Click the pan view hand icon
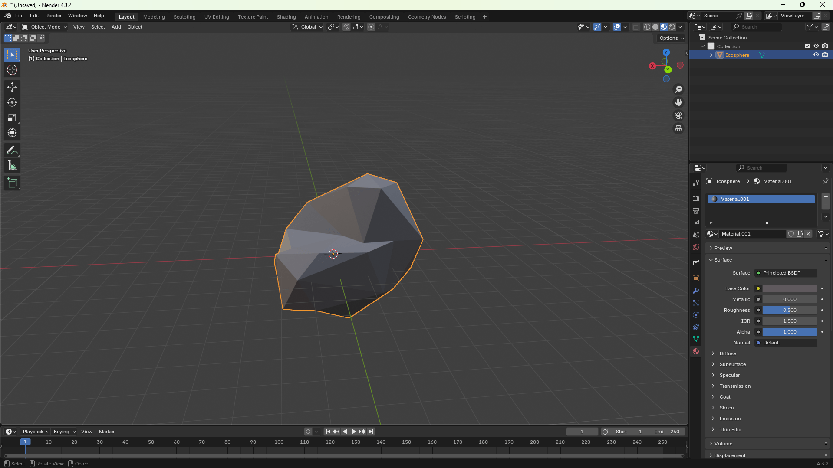 [x=678, y=102]
